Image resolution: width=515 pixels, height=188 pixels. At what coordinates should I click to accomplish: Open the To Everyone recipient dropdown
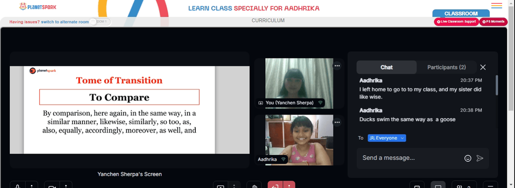click(x=387, y=138)
